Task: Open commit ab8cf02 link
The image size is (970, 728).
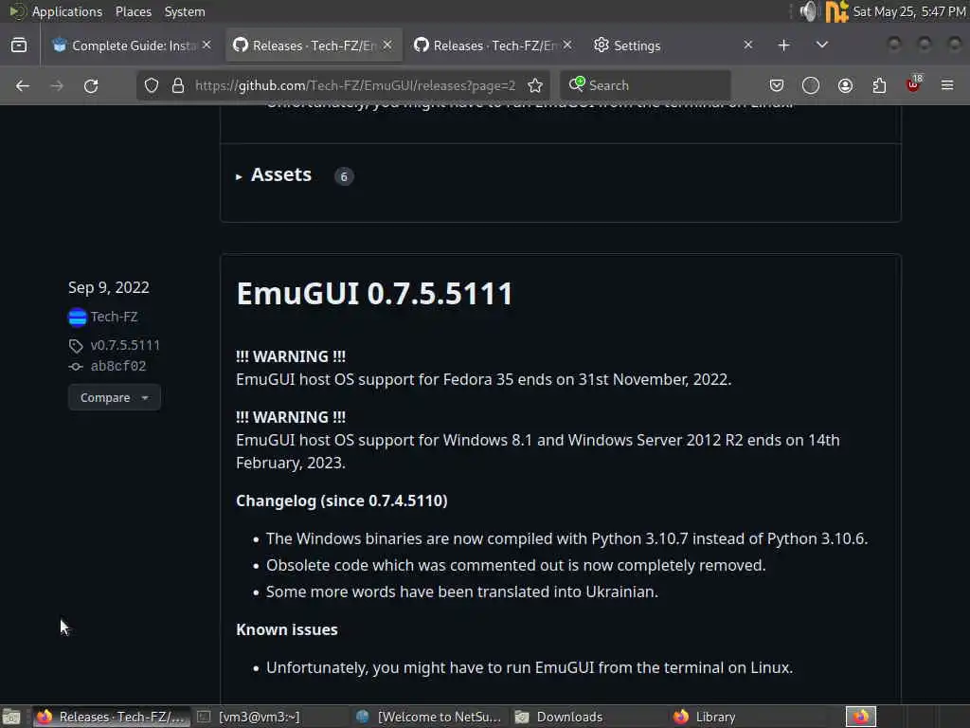Action: point(118,367)
